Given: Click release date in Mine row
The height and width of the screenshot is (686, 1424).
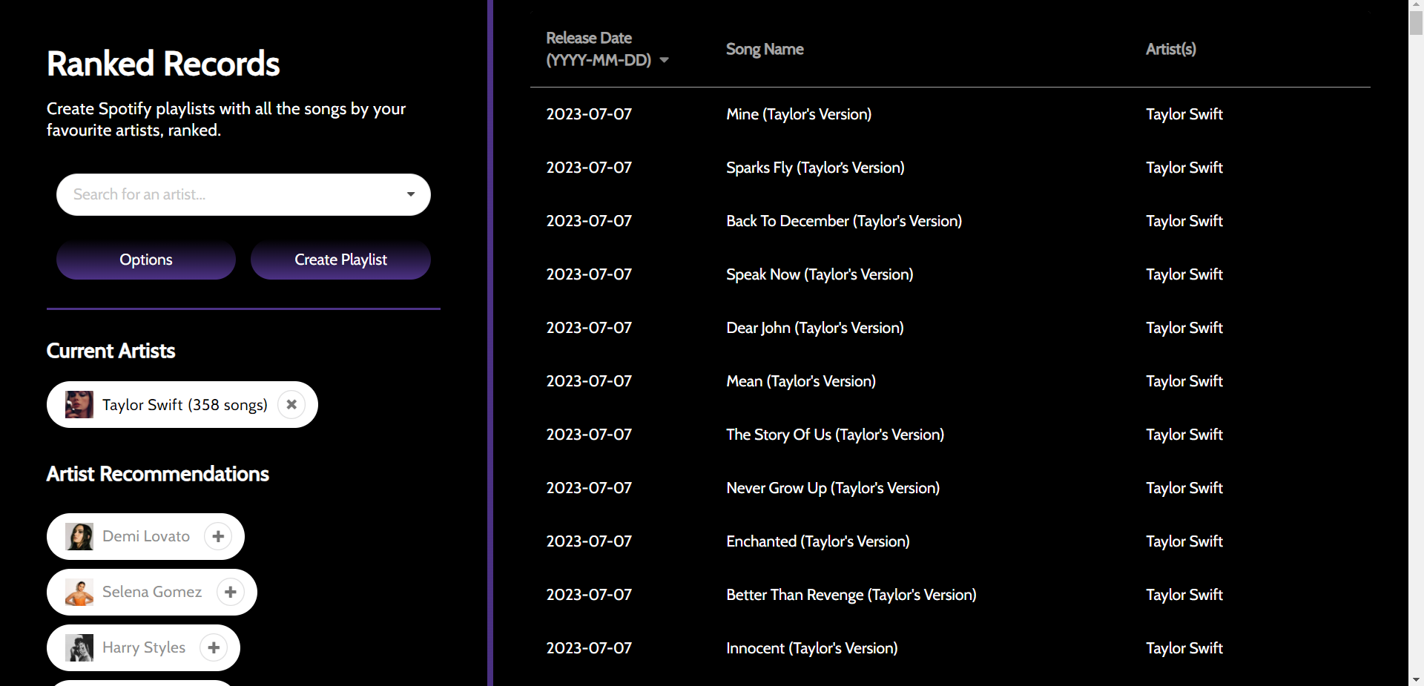Looking at the screenshot, I should pos(589,114).
